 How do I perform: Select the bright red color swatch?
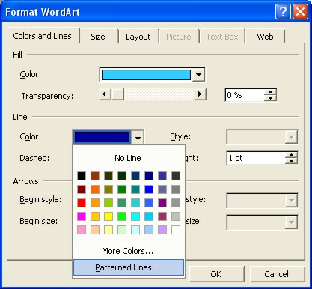[82, 203]
